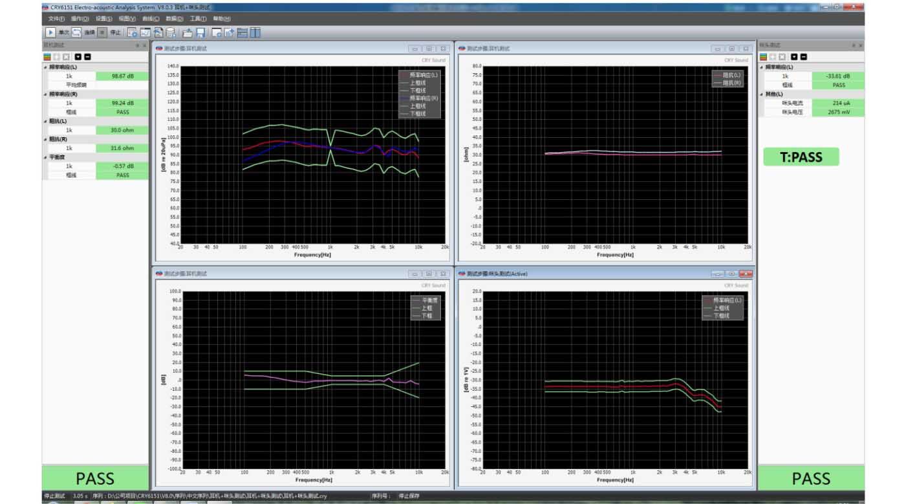
Task: Tile windows as vertical columns icon
Action: tap(255, 32)
